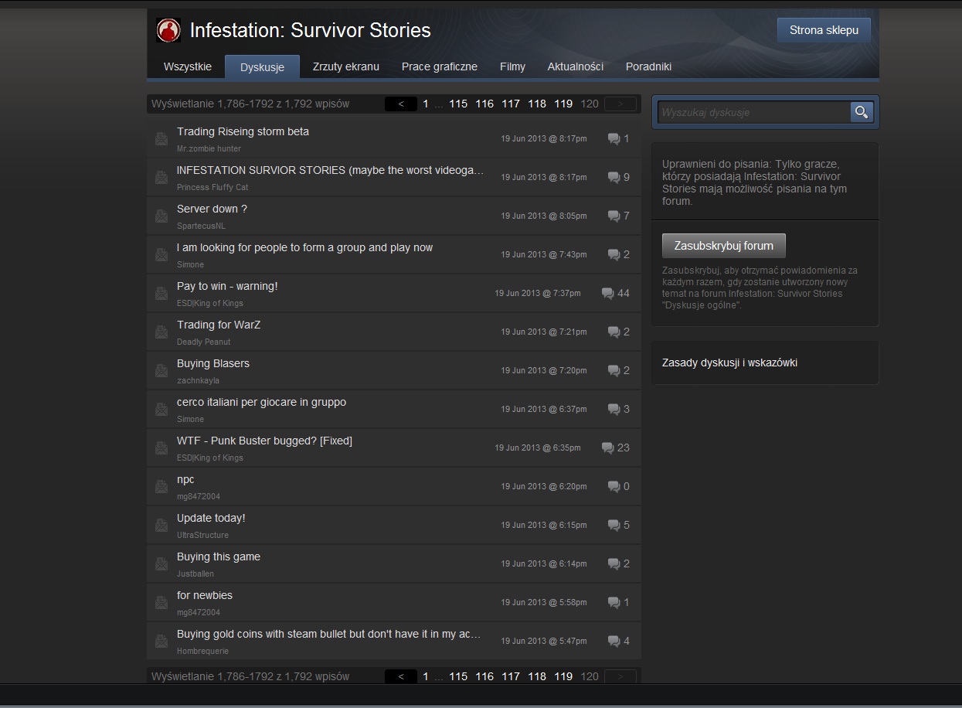Open 'I am looking for people' thread
This screenshot has width=962, height=708.
pyautogui.click(x=304, y=247)
